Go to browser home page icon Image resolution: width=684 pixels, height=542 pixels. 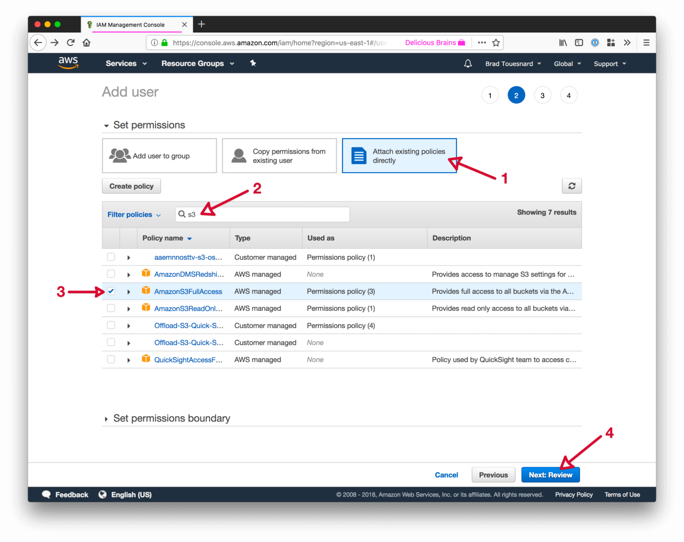87,43
